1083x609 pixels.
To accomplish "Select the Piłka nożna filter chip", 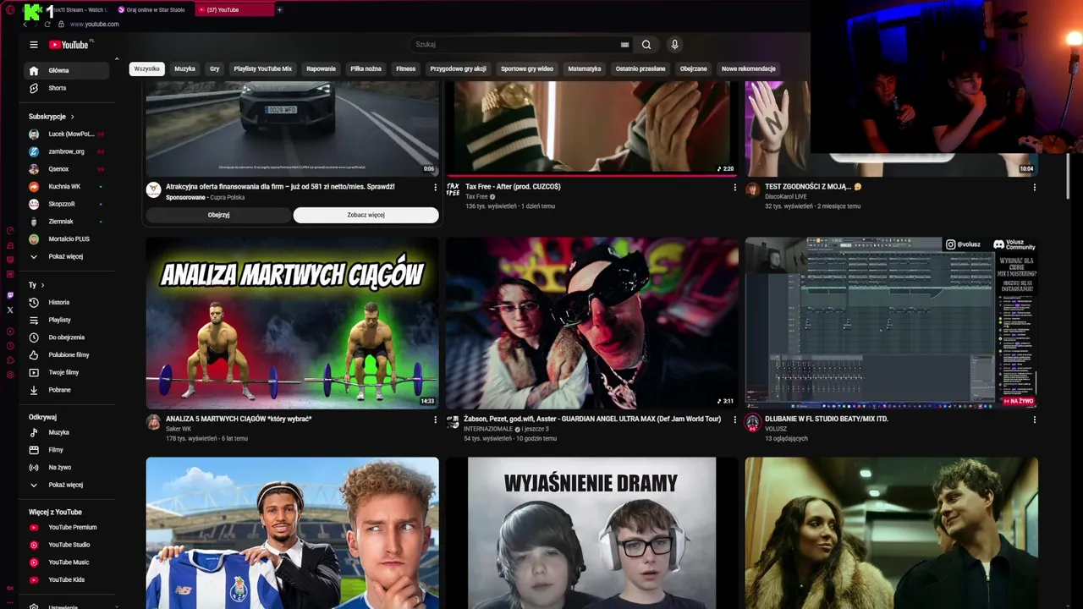I will [366, 69].
